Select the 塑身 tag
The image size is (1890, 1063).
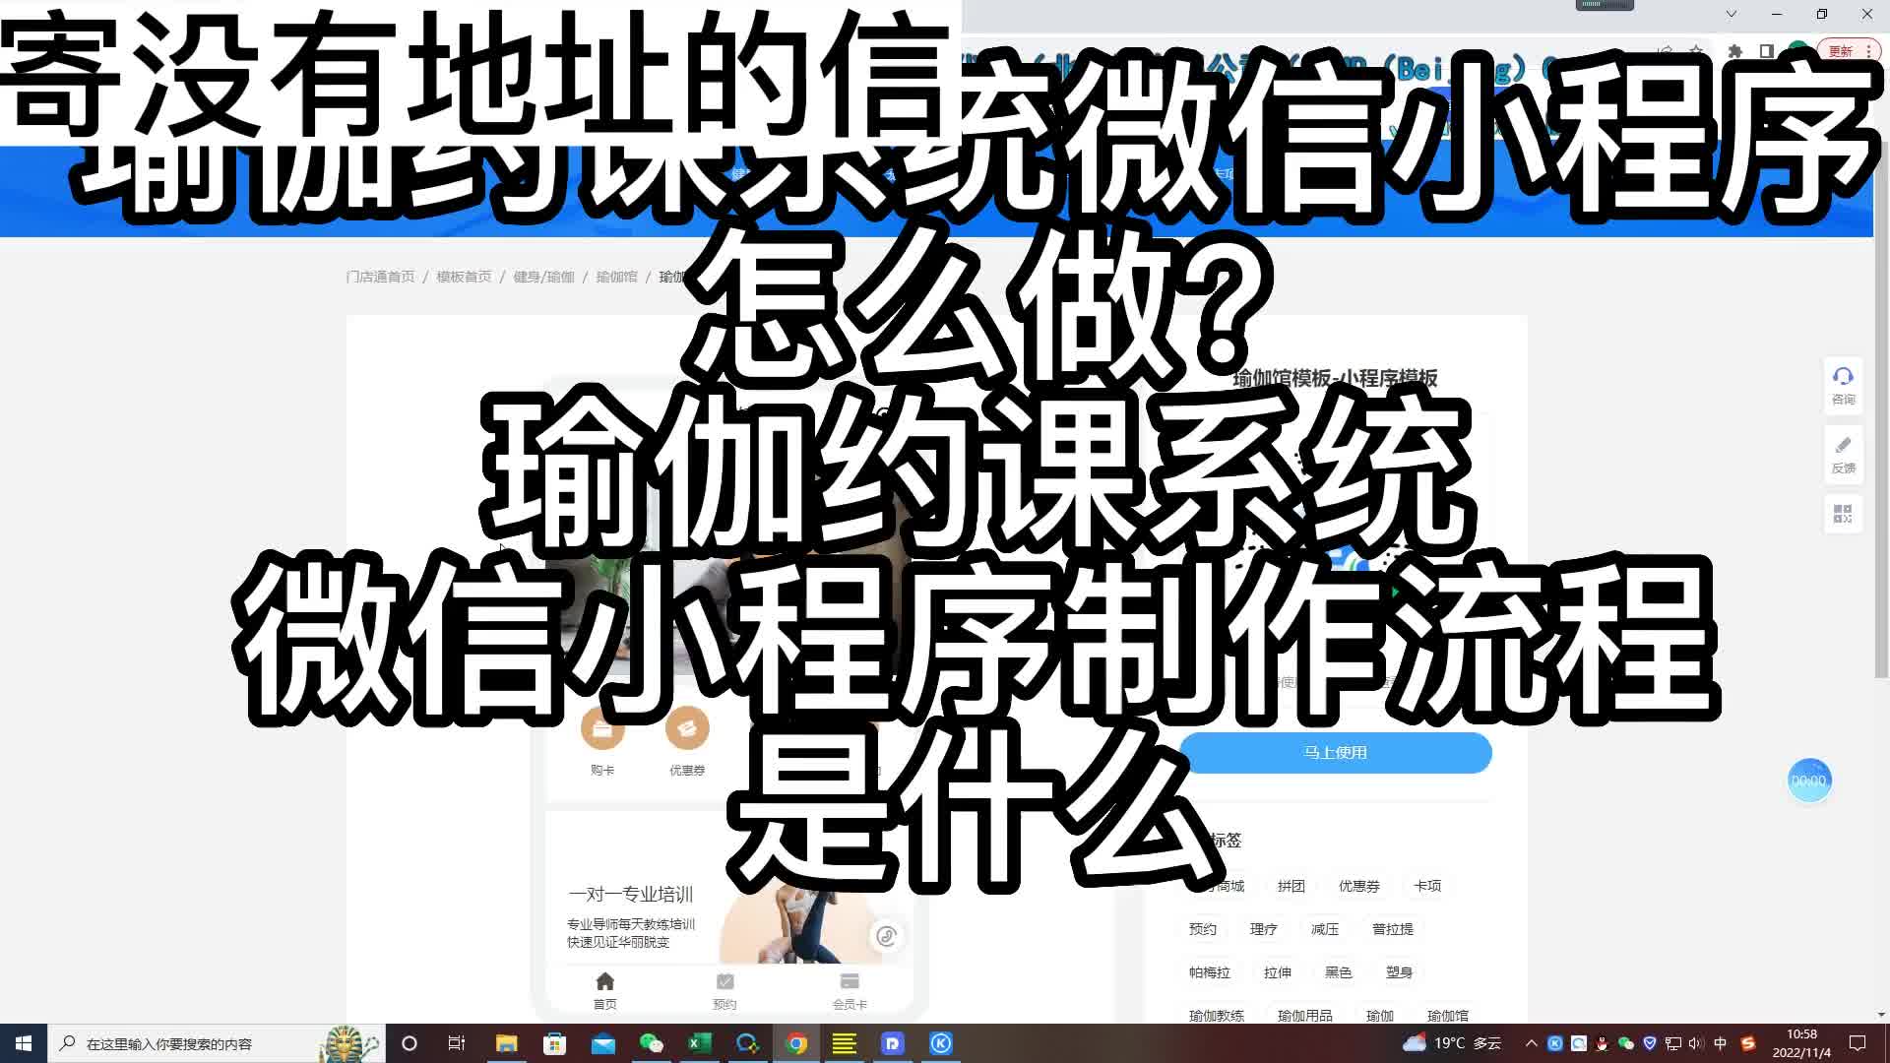1399,972
